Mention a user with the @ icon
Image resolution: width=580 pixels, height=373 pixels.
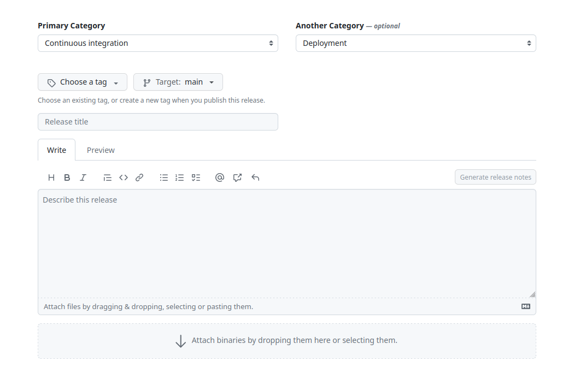(x=220, y=177)
